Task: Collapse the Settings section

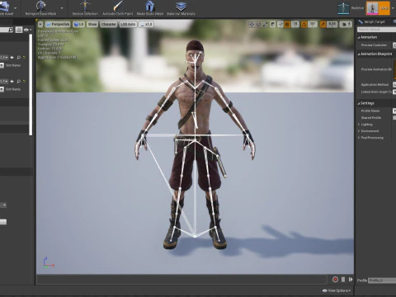Action: tap(359, 103)
